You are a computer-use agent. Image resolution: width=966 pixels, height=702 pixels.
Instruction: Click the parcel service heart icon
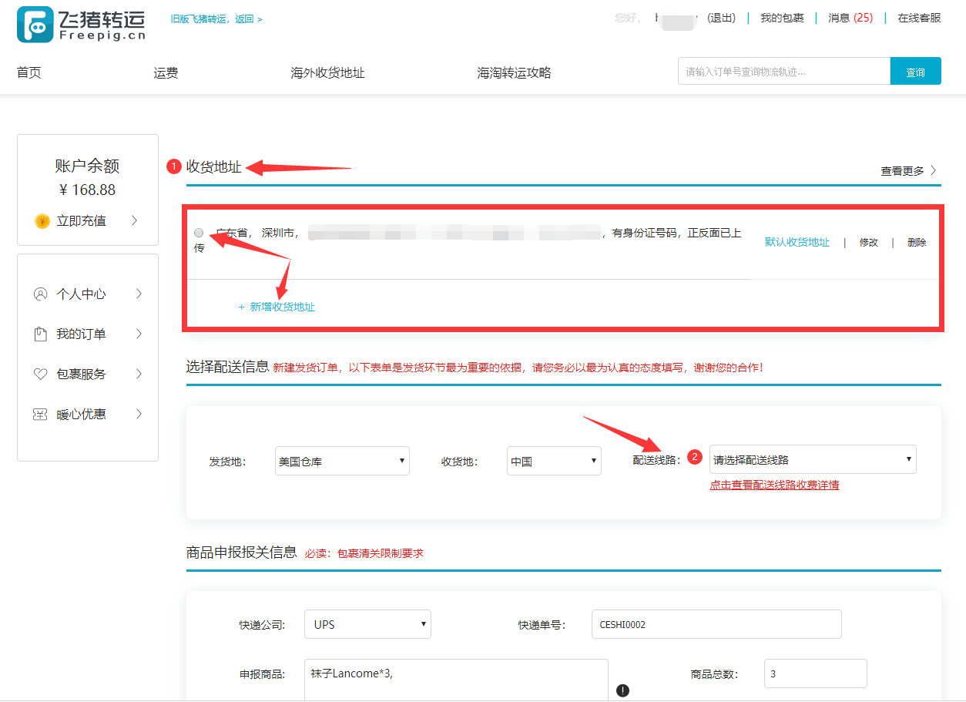point(40,375)
